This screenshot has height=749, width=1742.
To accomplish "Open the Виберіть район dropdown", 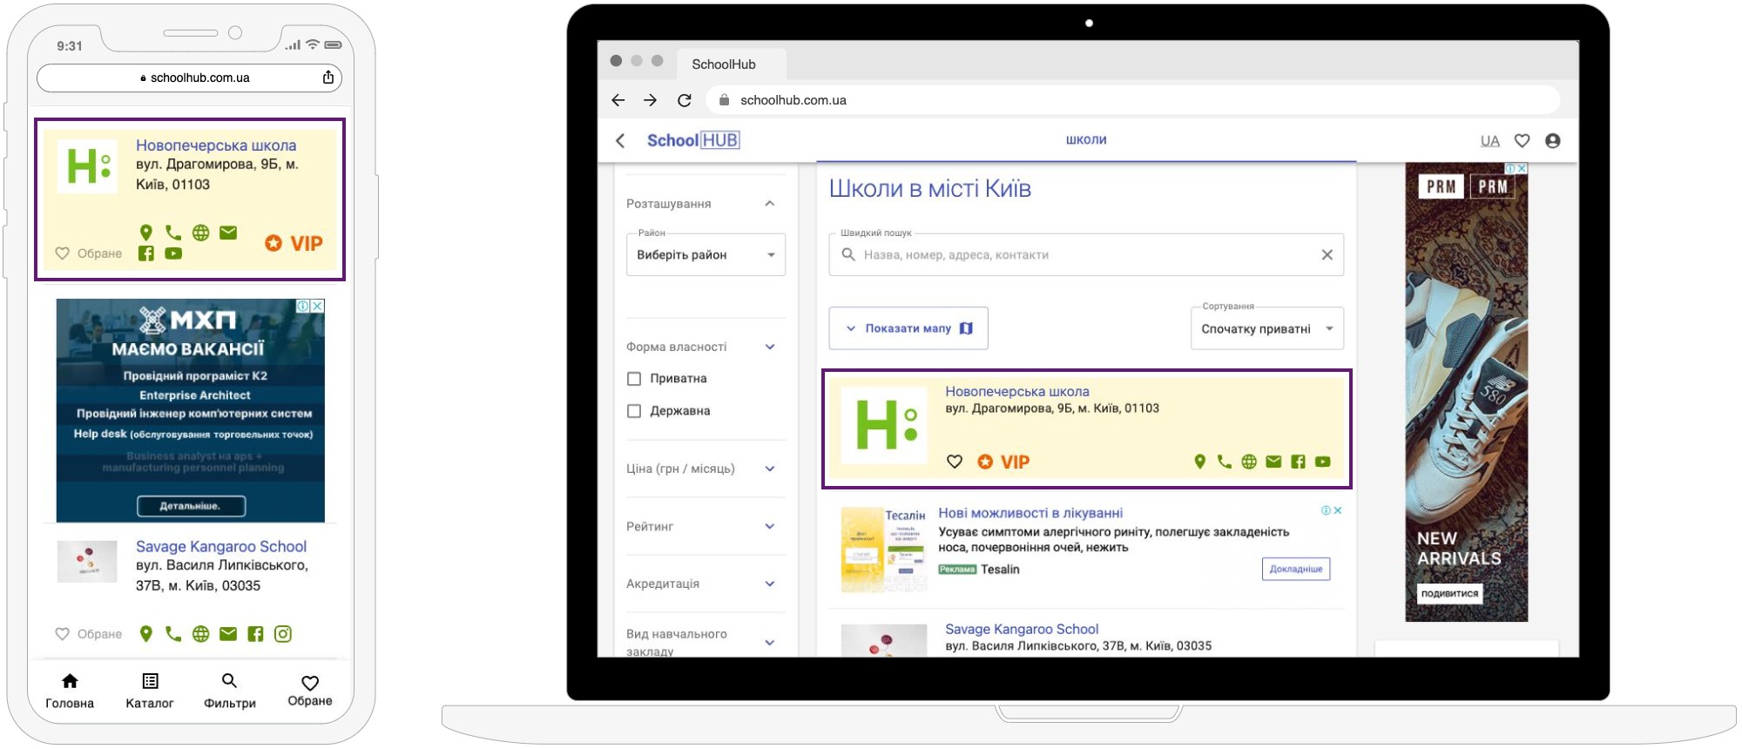I will [705, 255].
